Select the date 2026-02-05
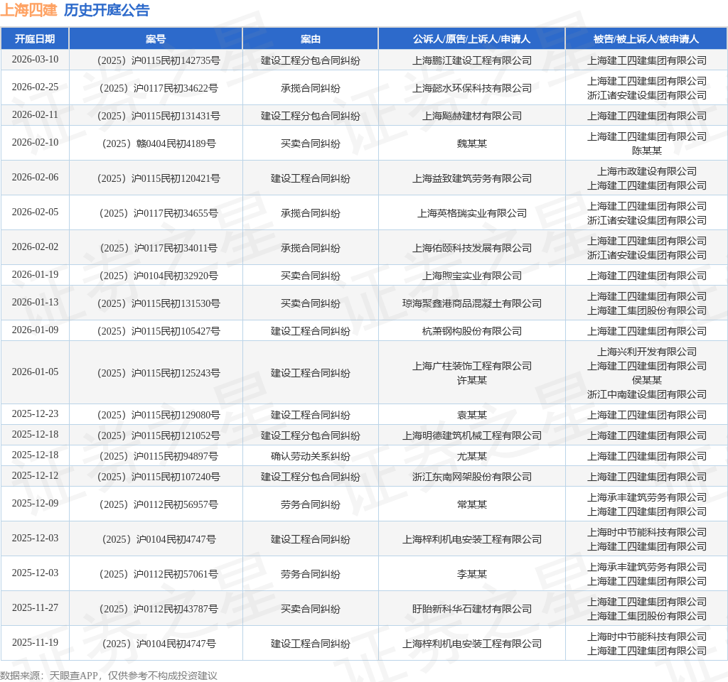 coord(35,212)
